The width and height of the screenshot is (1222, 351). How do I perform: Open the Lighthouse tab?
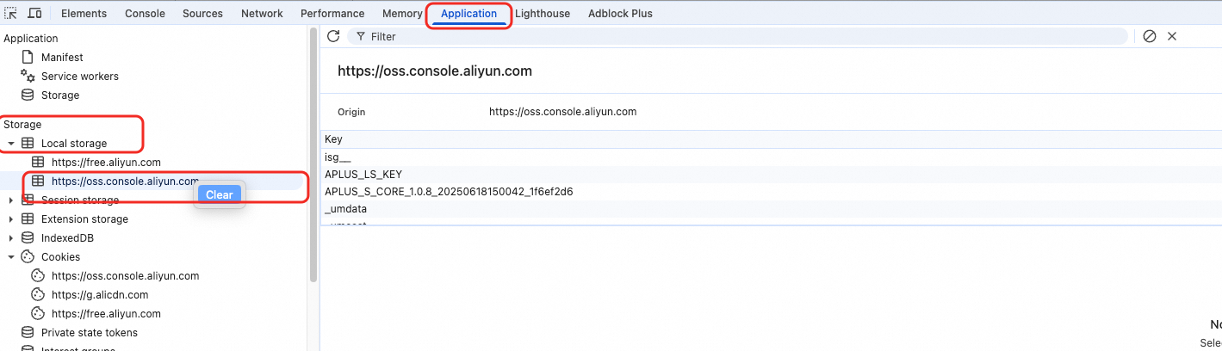click(543, 14)
